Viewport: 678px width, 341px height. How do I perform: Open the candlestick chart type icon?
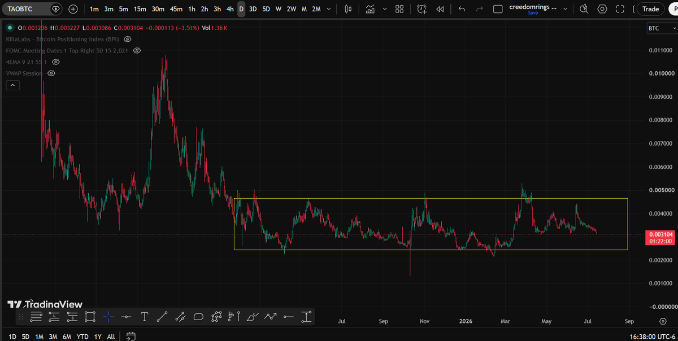(348, 9)
